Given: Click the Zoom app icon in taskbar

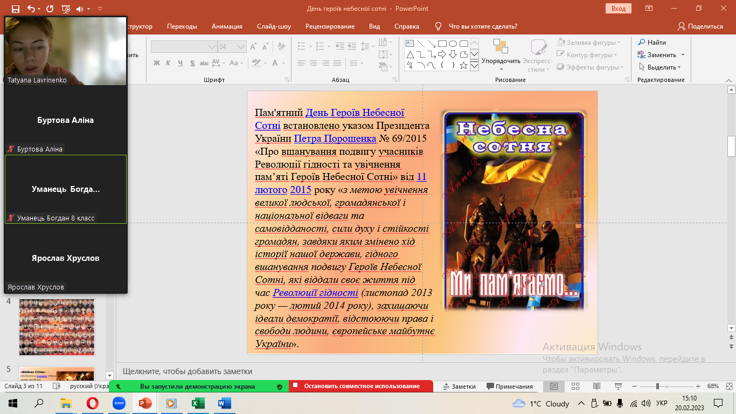Looking at the screenshot, I should [119, 403].
